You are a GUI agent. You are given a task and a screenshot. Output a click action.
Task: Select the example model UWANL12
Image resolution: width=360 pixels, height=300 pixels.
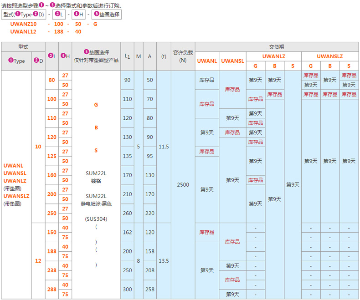[x=23, y=31]
